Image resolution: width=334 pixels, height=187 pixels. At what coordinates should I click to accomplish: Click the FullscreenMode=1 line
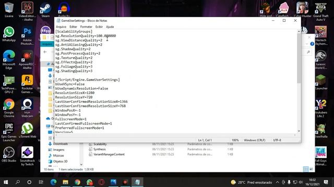71,119
